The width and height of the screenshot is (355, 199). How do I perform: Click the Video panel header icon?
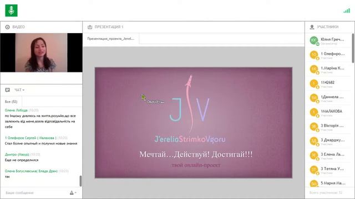tap(7, 27)
